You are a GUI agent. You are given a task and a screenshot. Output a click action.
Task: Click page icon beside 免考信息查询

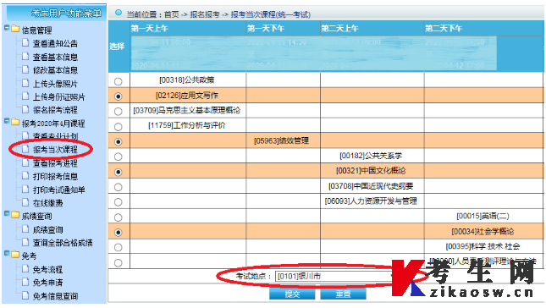coord(25,295)
